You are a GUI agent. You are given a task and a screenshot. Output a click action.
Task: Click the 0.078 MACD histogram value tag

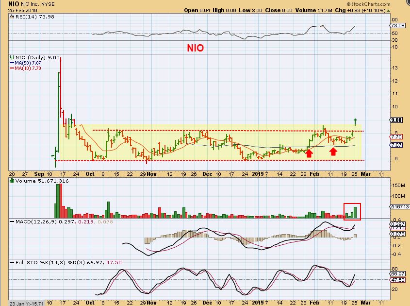coord(398,234)
